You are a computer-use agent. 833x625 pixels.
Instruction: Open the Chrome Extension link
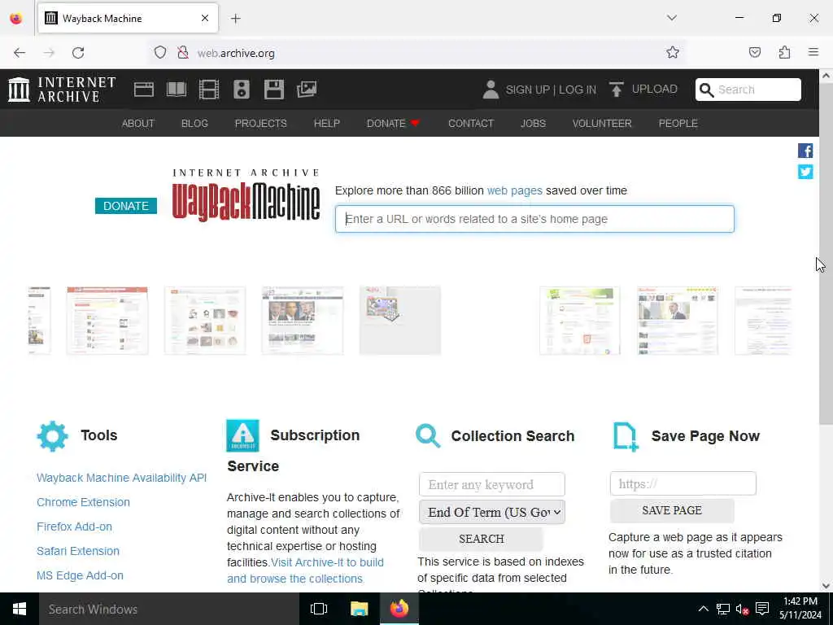coord(84,502)
